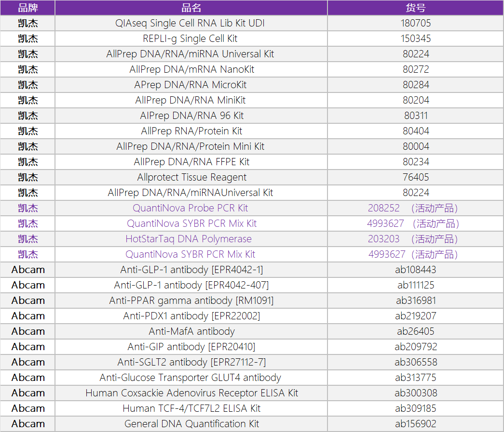Click Anti-SGLT2 antibody [EPR27112-7] cell
The width and height of the screenshot is (504, 432).
(x=191, y=362)
